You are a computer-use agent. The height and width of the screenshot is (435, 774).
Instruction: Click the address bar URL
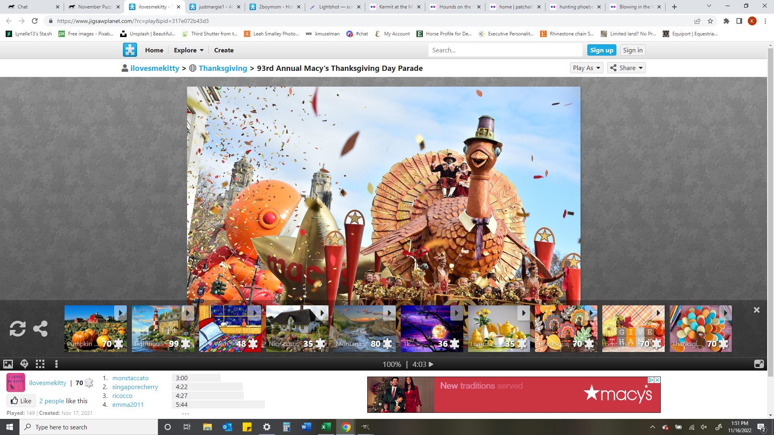[x=133, y=21]
